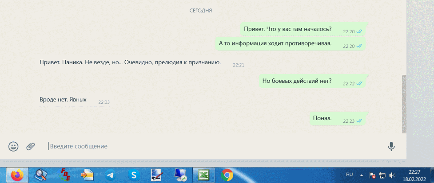Open Google Chrome from the taskbar
This screenshot has height=183, width=434.
(x=227, y=175)
